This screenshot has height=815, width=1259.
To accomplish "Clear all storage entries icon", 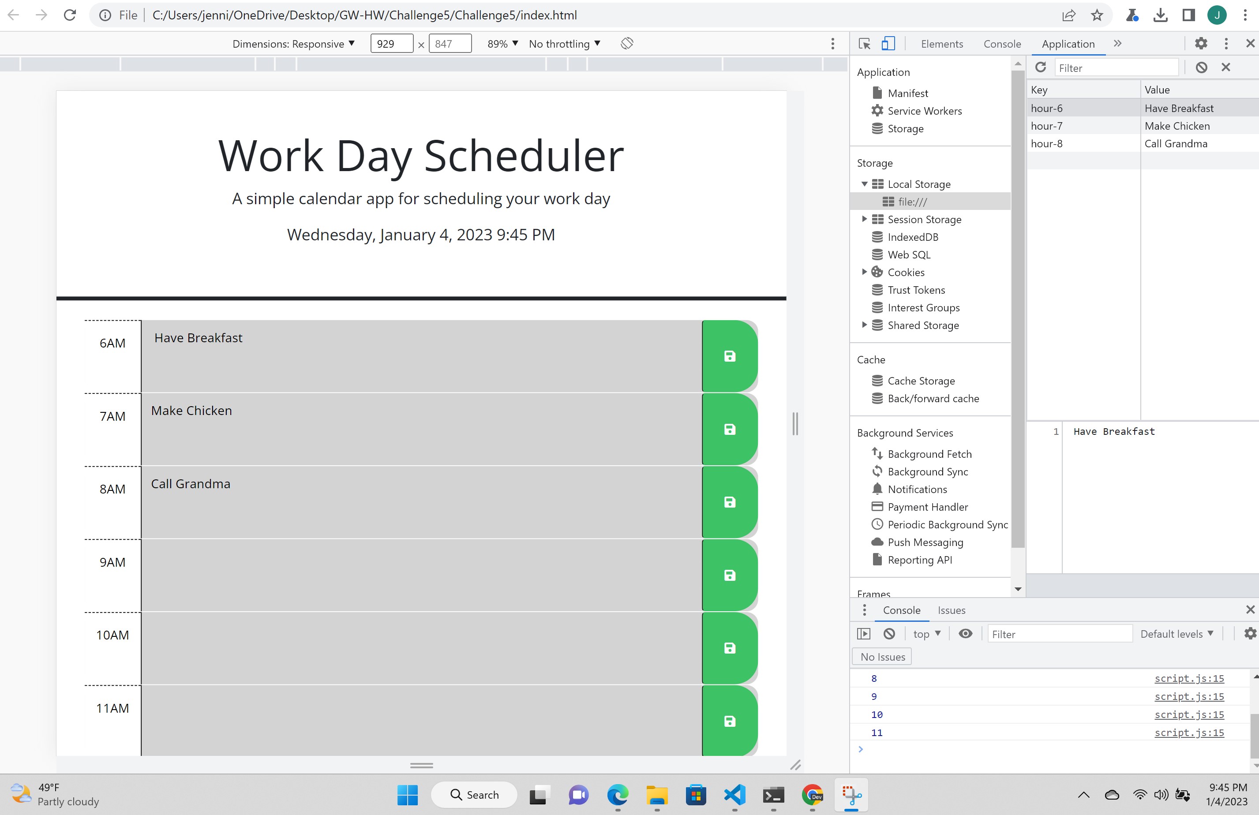I will [1201, 67].
